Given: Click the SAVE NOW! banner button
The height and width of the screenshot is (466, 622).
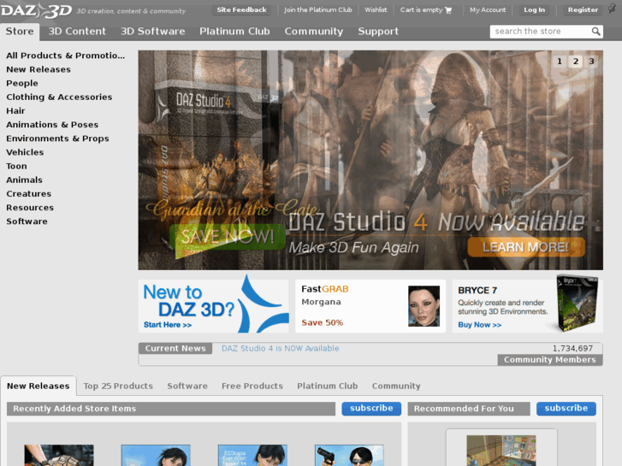Looking at the screenshot, I should pos(228,237).
